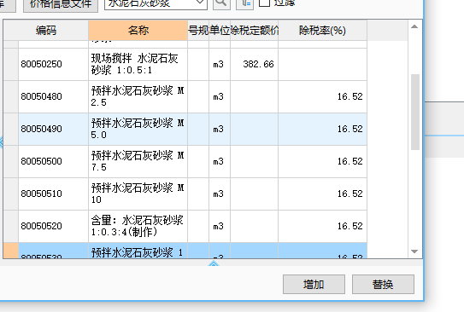Click 16.52 rate in row 80050520
464x312 pixels.
(322, 227)
